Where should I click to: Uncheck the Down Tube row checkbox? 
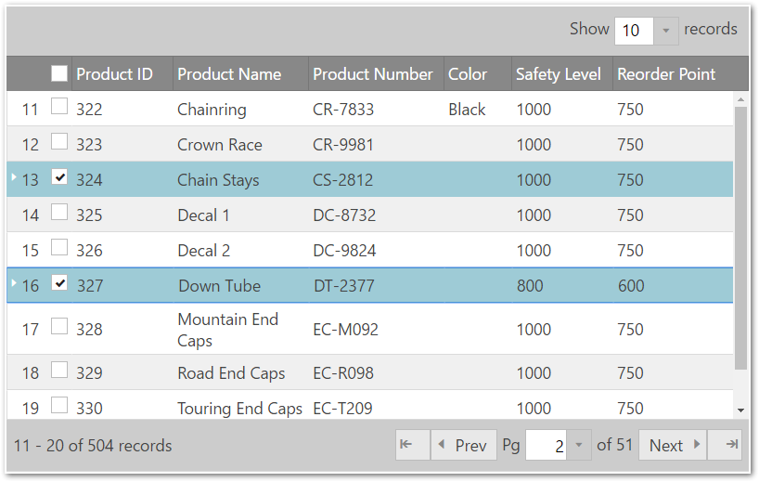point(59,283)
